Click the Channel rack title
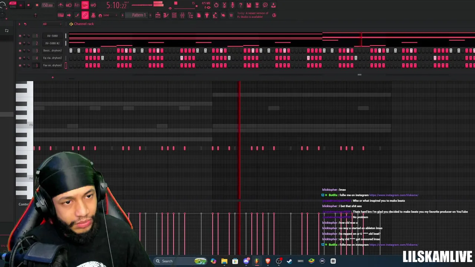The height and width of the screenshot is (267, 475). point(84,24)
